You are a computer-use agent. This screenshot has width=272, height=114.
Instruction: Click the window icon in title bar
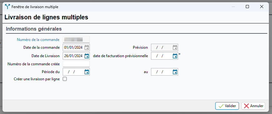(x=7, y=7)
